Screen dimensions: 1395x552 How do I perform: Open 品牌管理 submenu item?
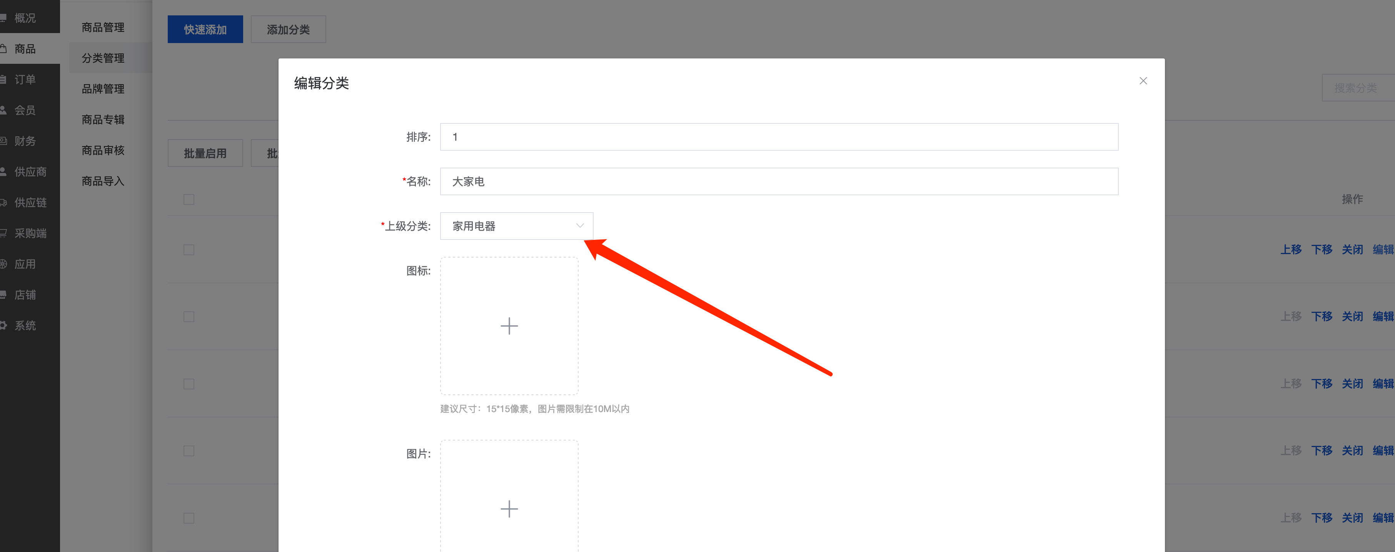click(103, 89)
